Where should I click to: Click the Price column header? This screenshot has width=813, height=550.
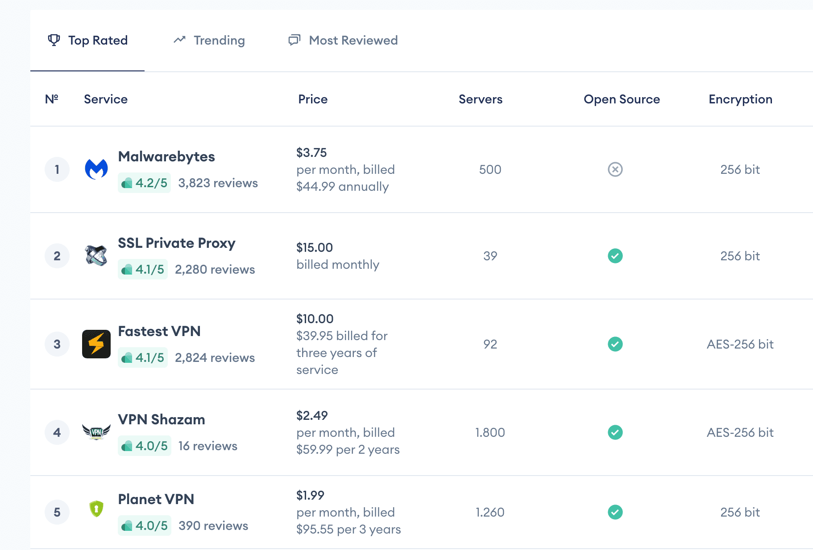click(313, 99)
